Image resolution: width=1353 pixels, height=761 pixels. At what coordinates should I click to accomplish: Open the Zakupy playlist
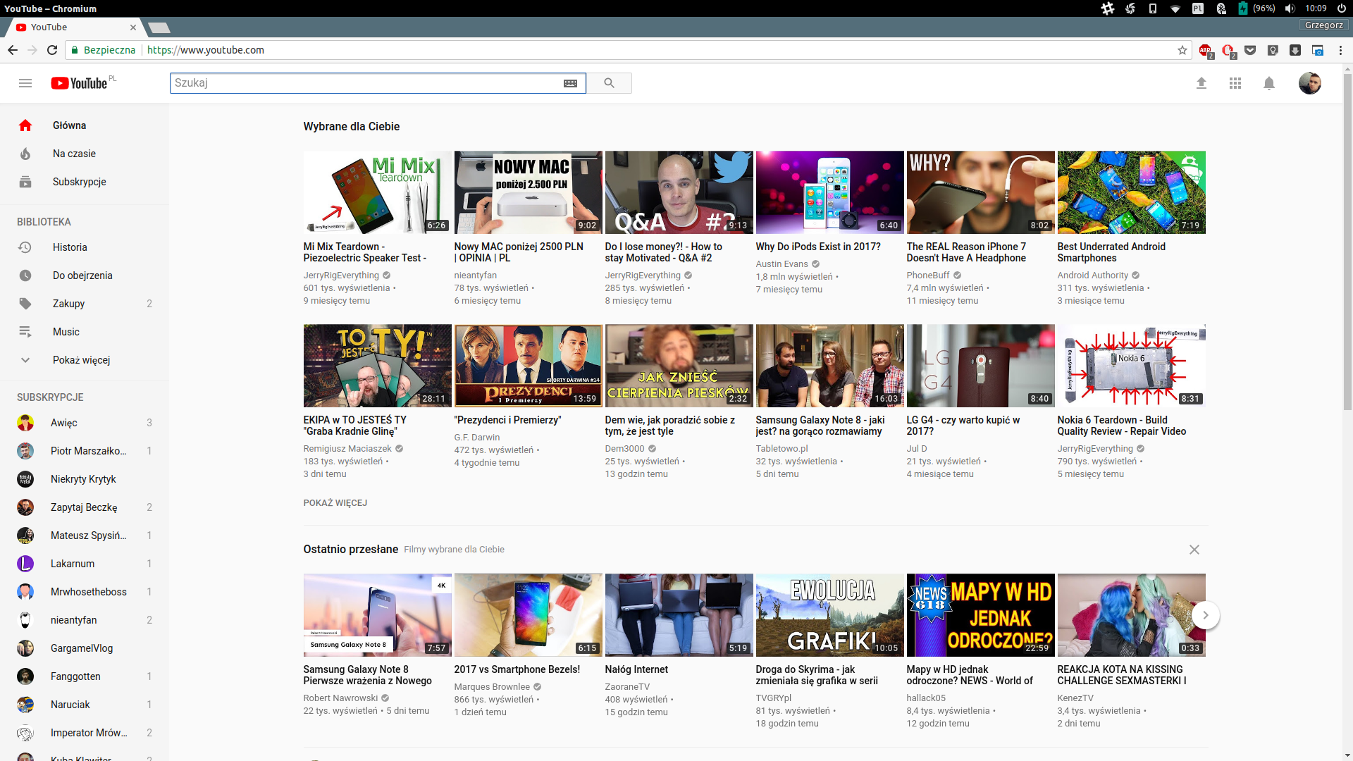(85, 304)
